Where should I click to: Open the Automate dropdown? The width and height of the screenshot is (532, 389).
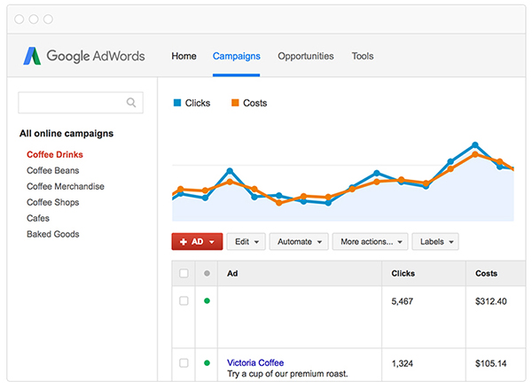[299, 242]
